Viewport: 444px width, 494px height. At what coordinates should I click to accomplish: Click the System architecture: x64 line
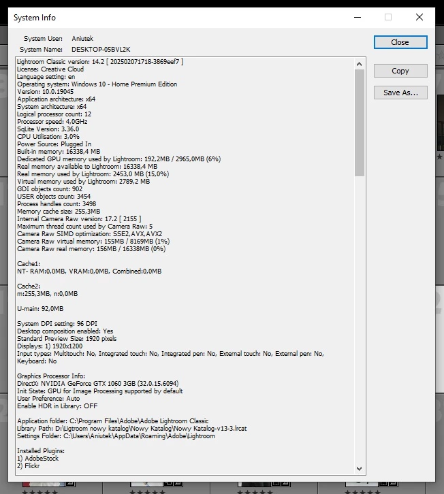click(52, 107)
